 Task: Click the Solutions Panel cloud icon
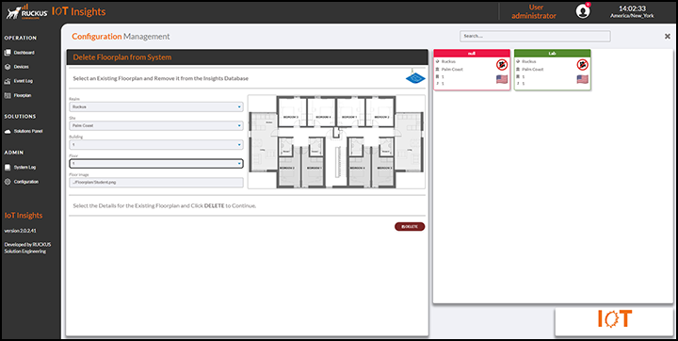point(8,131)
